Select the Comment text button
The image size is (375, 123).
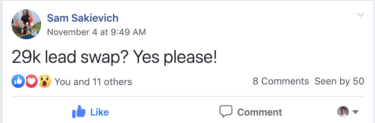[259, 112]
